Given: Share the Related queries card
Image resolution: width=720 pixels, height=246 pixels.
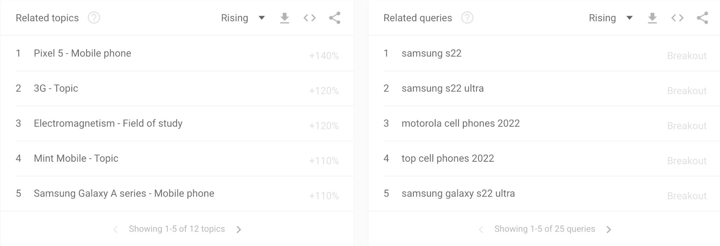Looking at the screenshot, I should coord(702,18).
